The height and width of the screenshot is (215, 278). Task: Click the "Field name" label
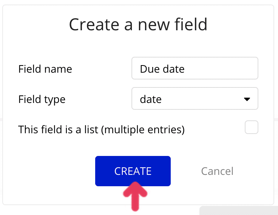point(45,69)
